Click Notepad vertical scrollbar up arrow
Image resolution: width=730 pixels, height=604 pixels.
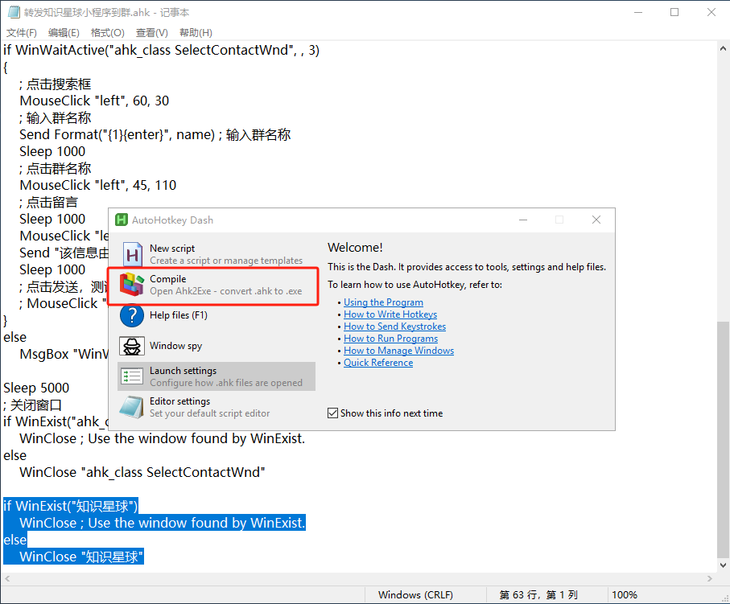point(723,48)
